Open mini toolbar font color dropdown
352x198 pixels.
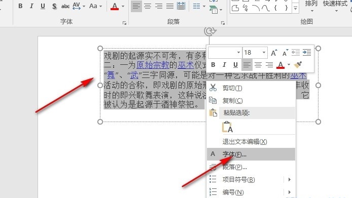coord(289,65)
